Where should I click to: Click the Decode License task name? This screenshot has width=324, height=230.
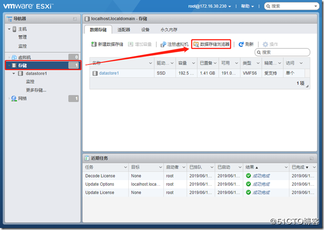coord(100,176)
